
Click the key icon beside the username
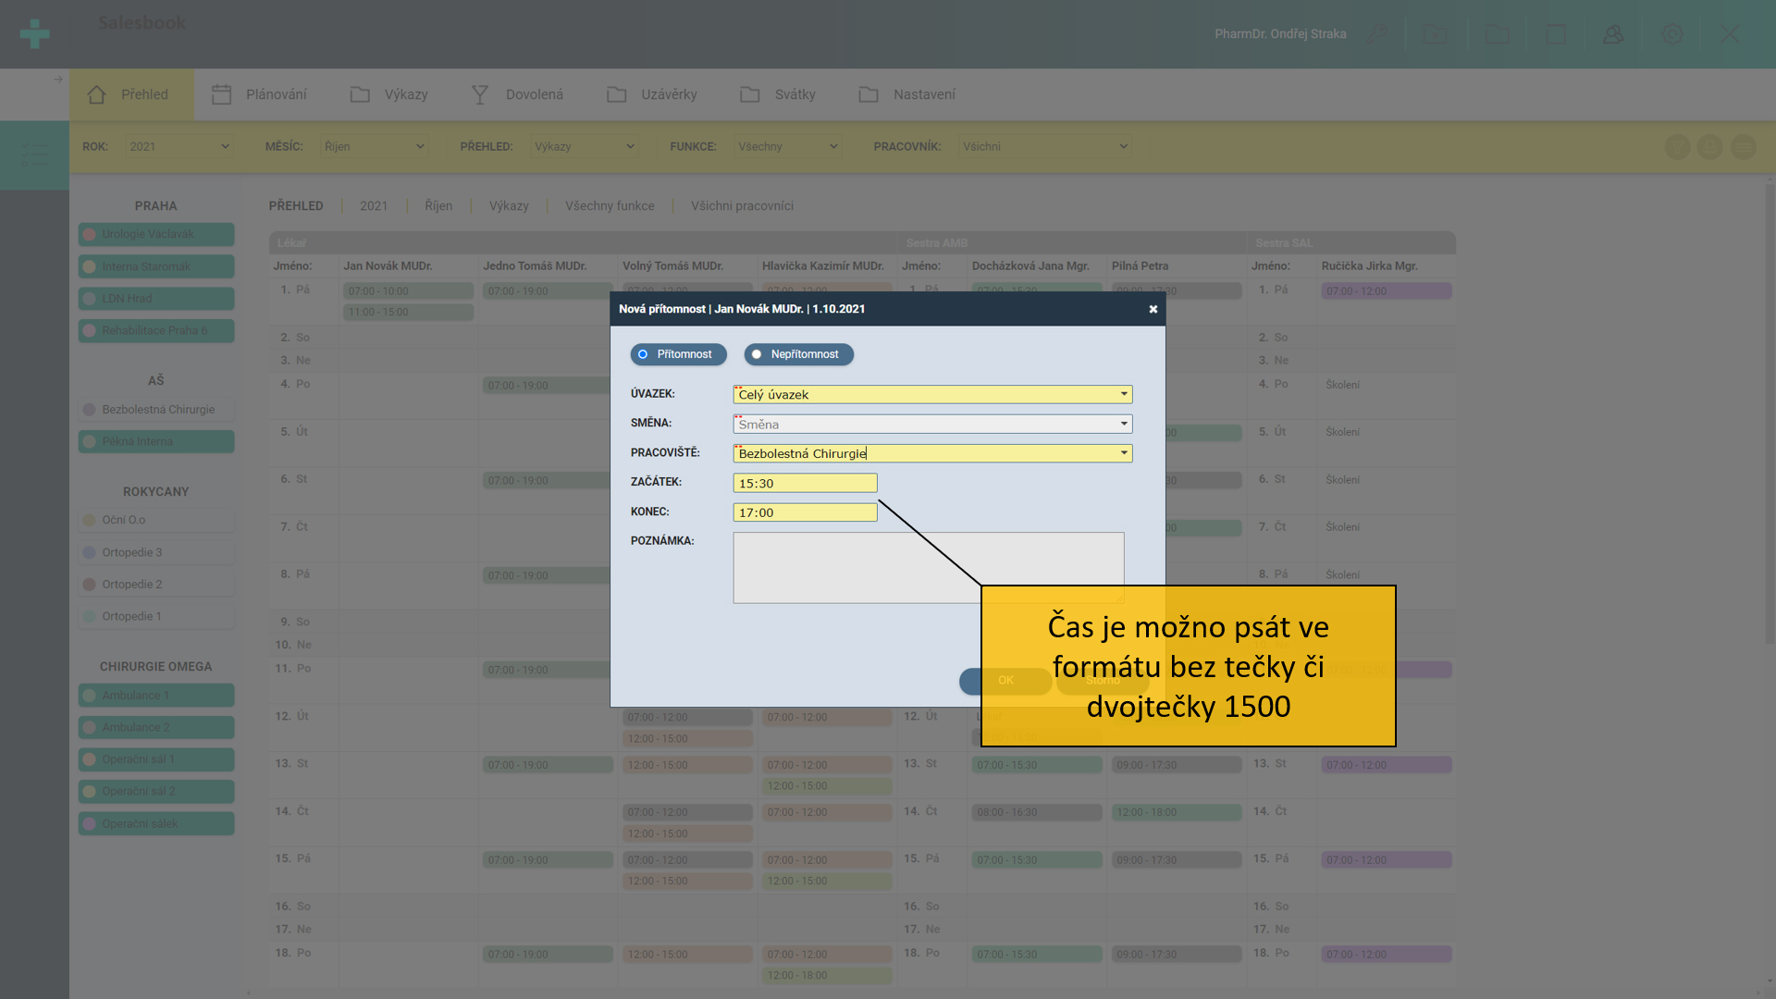[x=1377, y=34]
